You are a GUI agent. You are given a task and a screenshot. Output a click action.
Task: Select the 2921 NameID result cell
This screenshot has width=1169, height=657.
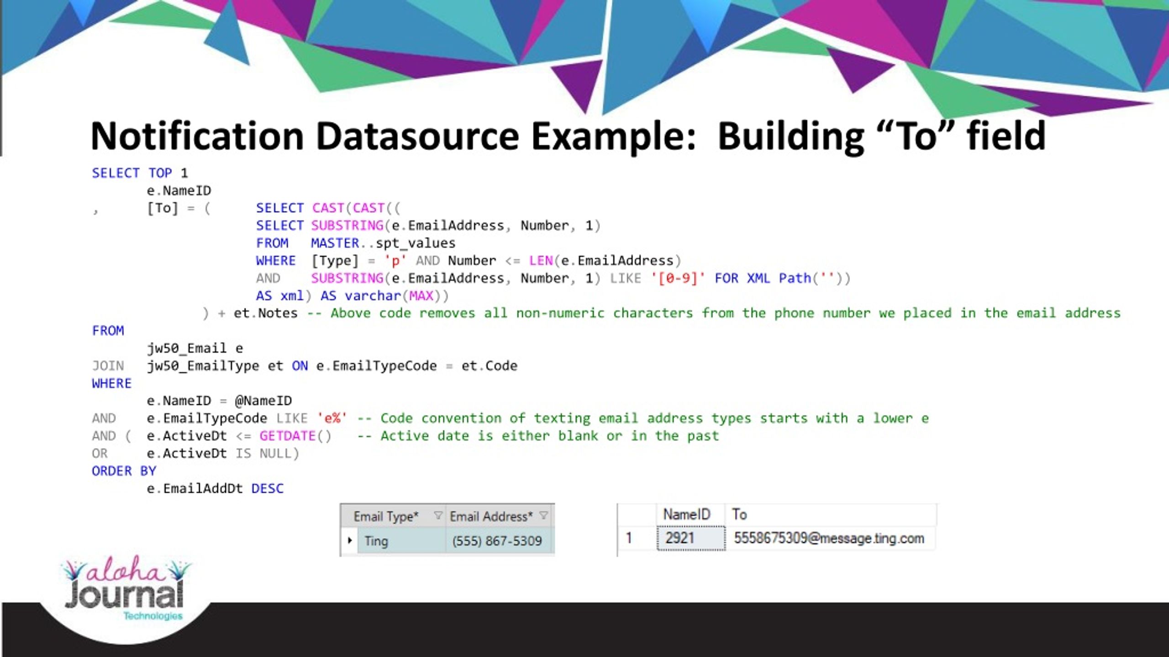[691, 538]
